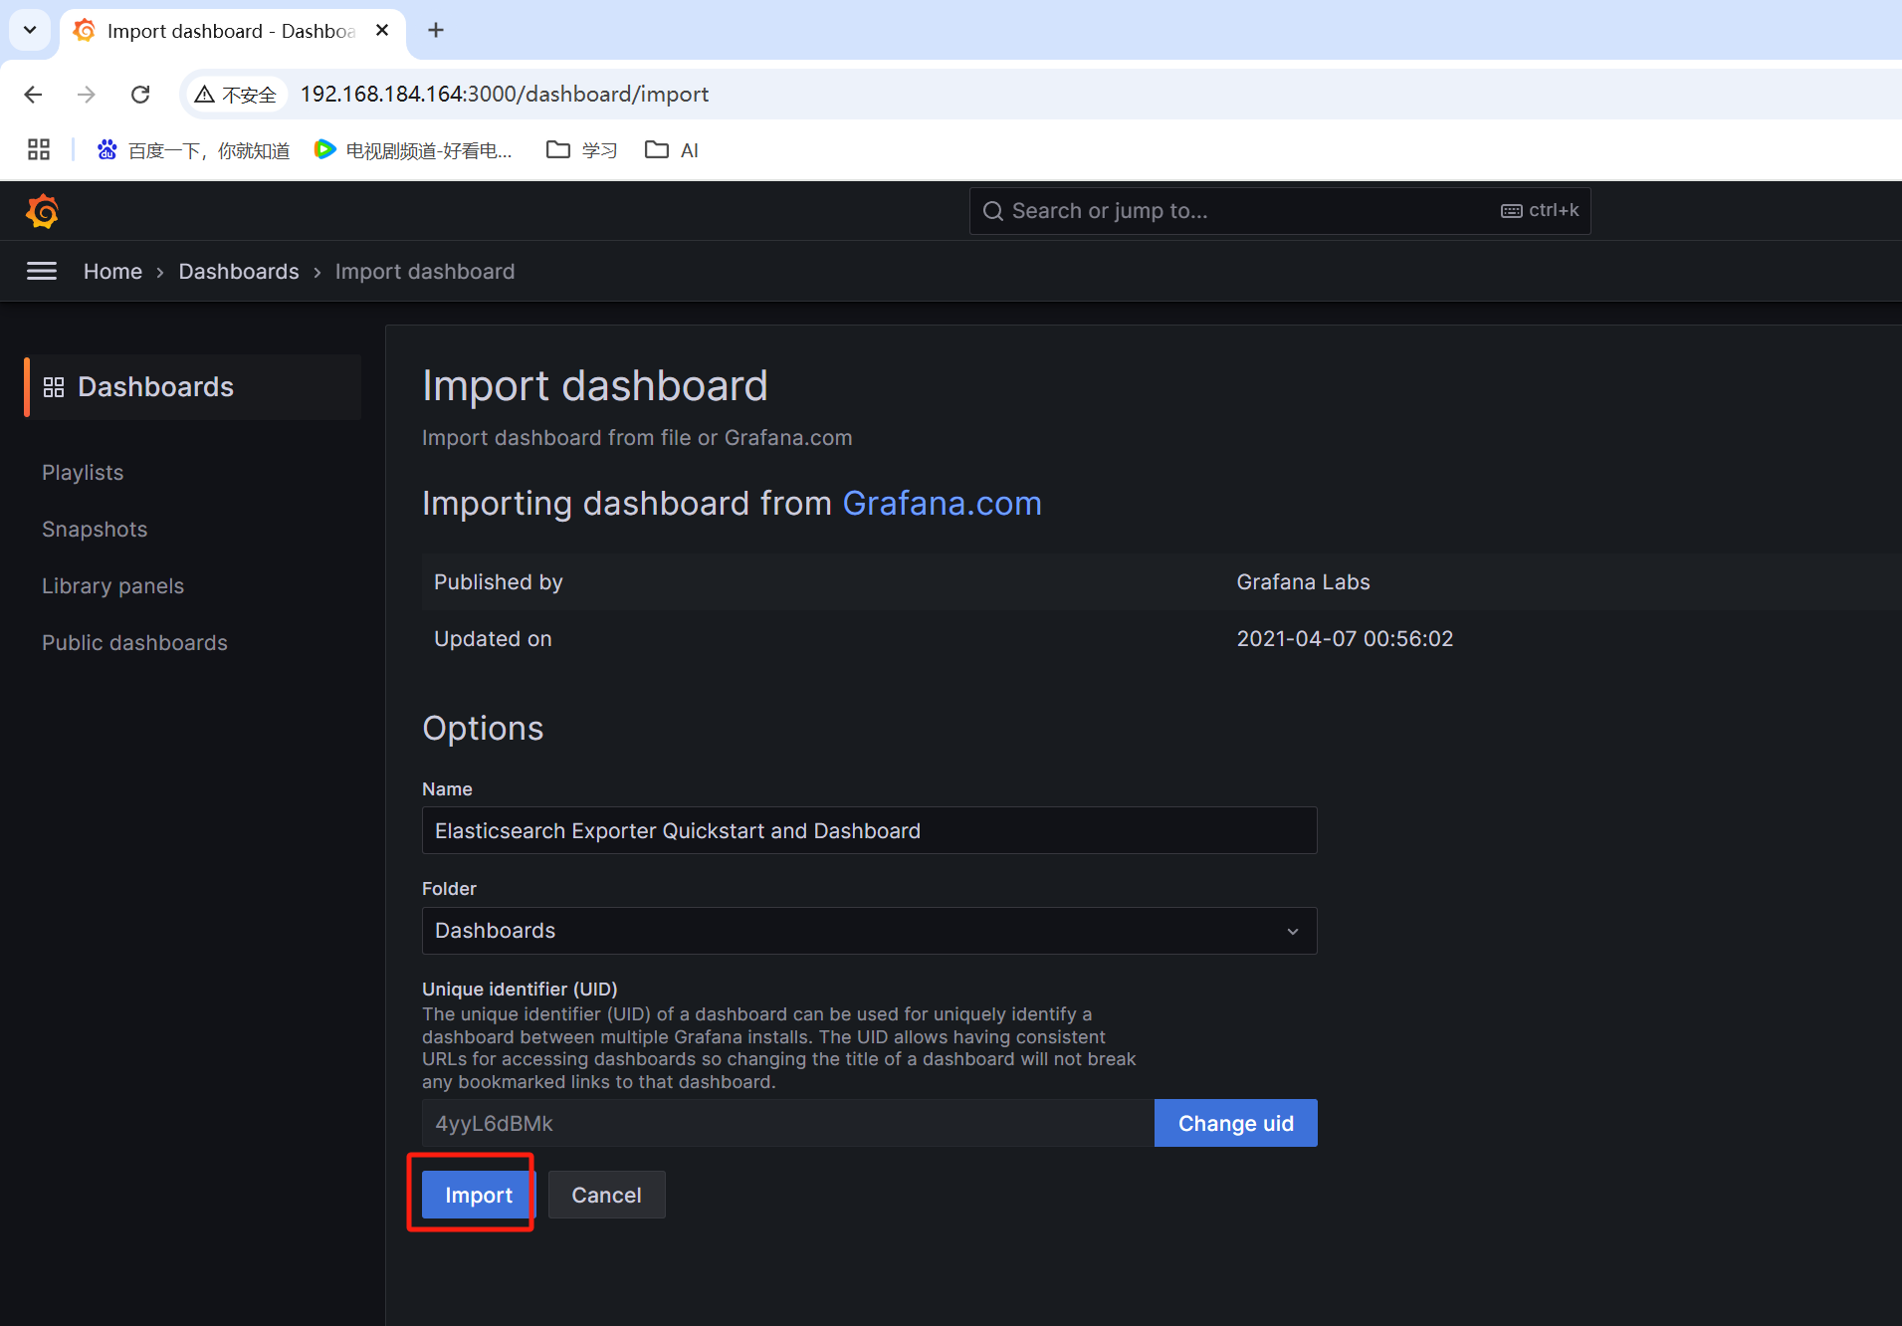Click the Grafana logo icon
This screenshot has width=1902, height=1326.
pyautogui.click(x=42, y=211)
